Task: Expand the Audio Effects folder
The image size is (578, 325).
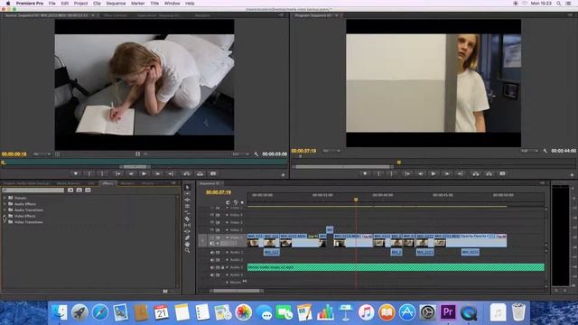Action: [5, 204]
